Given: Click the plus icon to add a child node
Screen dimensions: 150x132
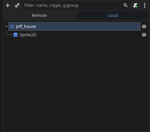Looking at the screenshot, I should pos(8,5).
